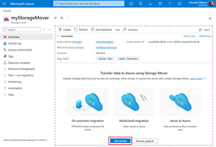The width and height of the screenshot is (216, 147).
Task: Click the Get started button
Action: pos(120,141)
